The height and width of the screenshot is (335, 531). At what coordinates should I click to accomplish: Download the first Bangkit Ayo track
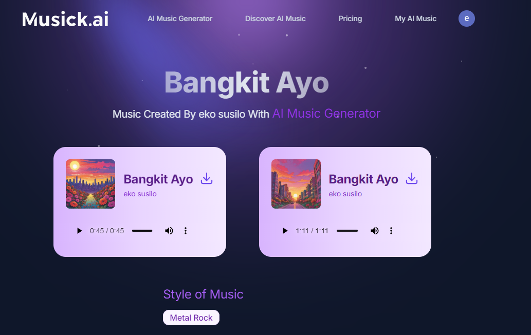pyautogui.click(x=207, y=178)
